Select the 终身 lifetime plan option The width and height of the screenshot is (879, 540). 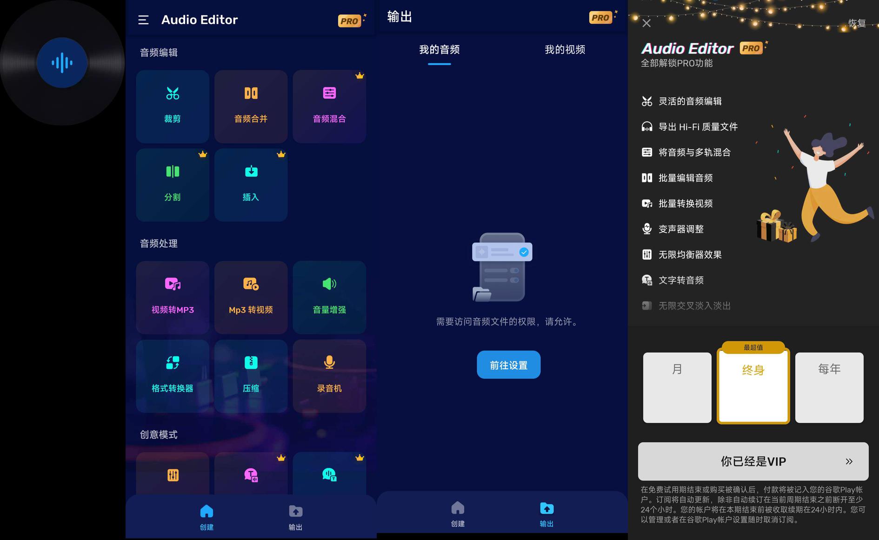click(753, 386)
